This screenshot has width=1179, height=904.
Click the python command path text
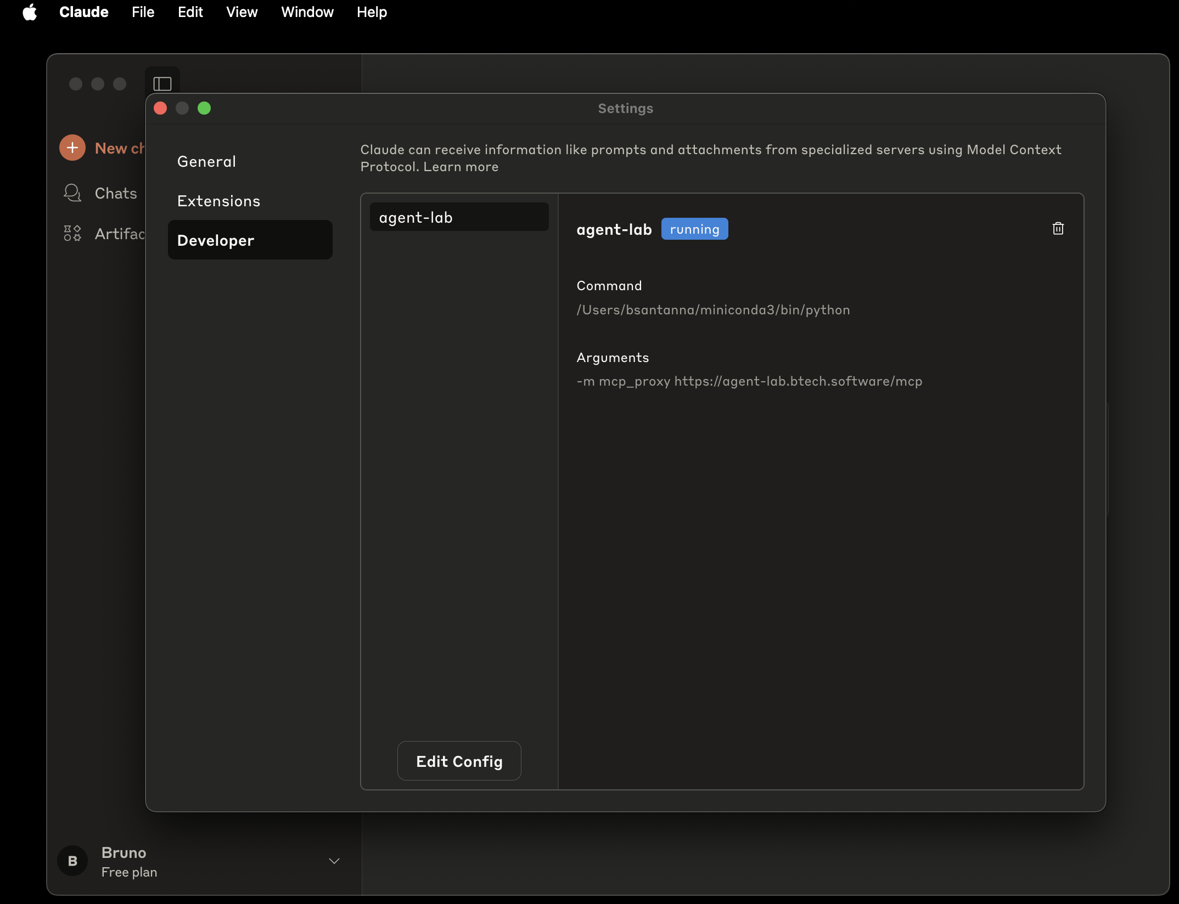click(x=713, y=310)
